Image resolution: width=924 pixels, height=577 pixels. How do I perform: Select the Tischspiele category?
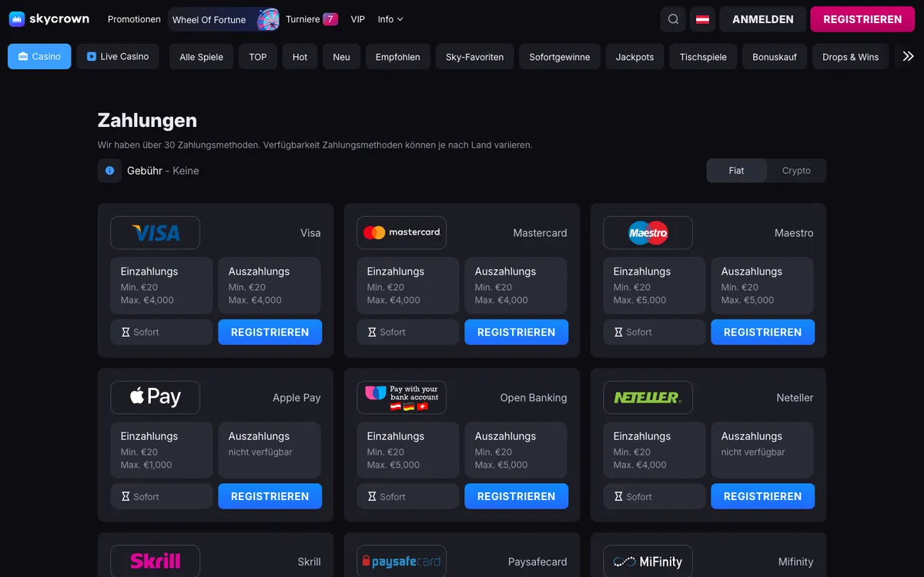click(703, 57)
